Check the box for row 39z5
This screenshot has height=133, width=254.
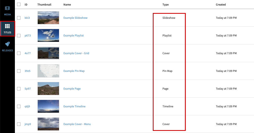click(19, 71)
